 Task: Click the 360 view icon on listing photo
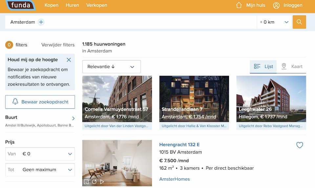[94, 181]
